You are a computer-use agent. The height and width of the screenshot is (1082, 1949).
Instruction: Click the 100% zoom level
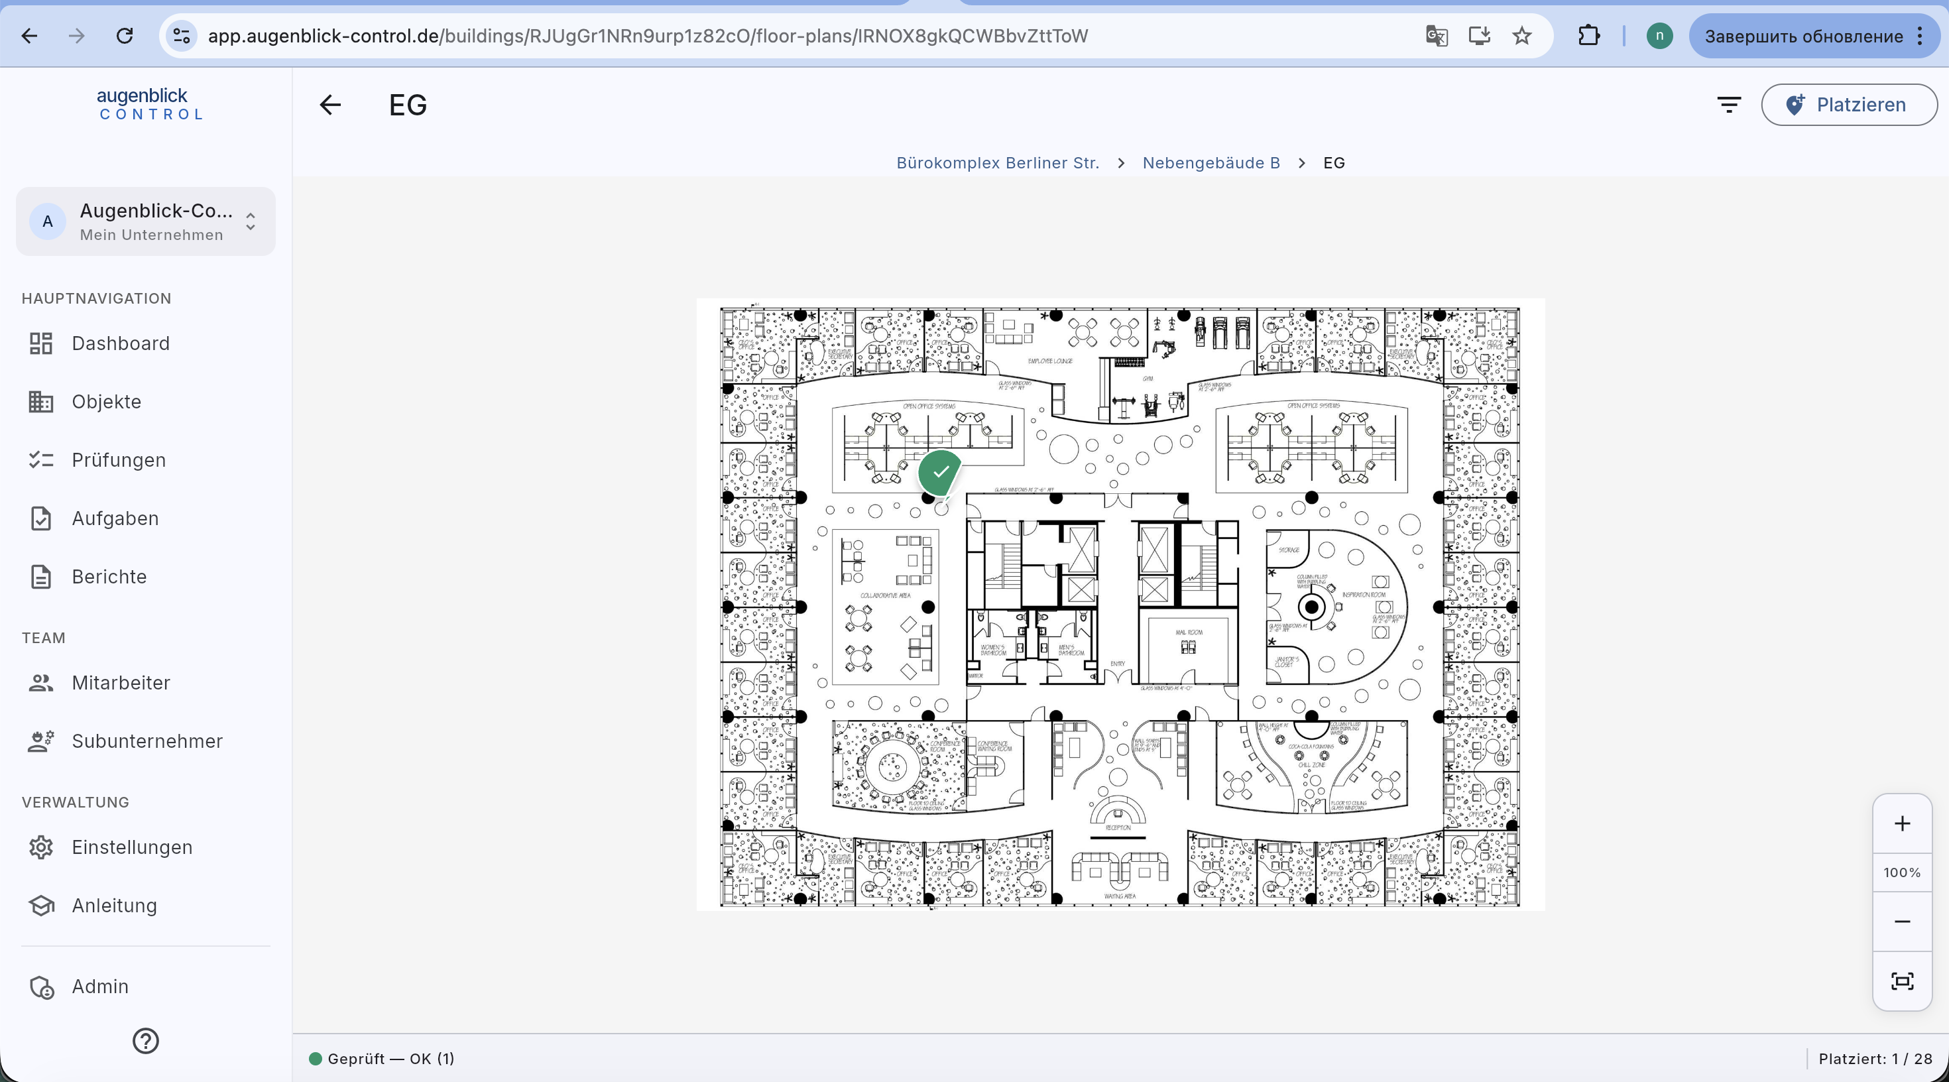coord(1901,872)
